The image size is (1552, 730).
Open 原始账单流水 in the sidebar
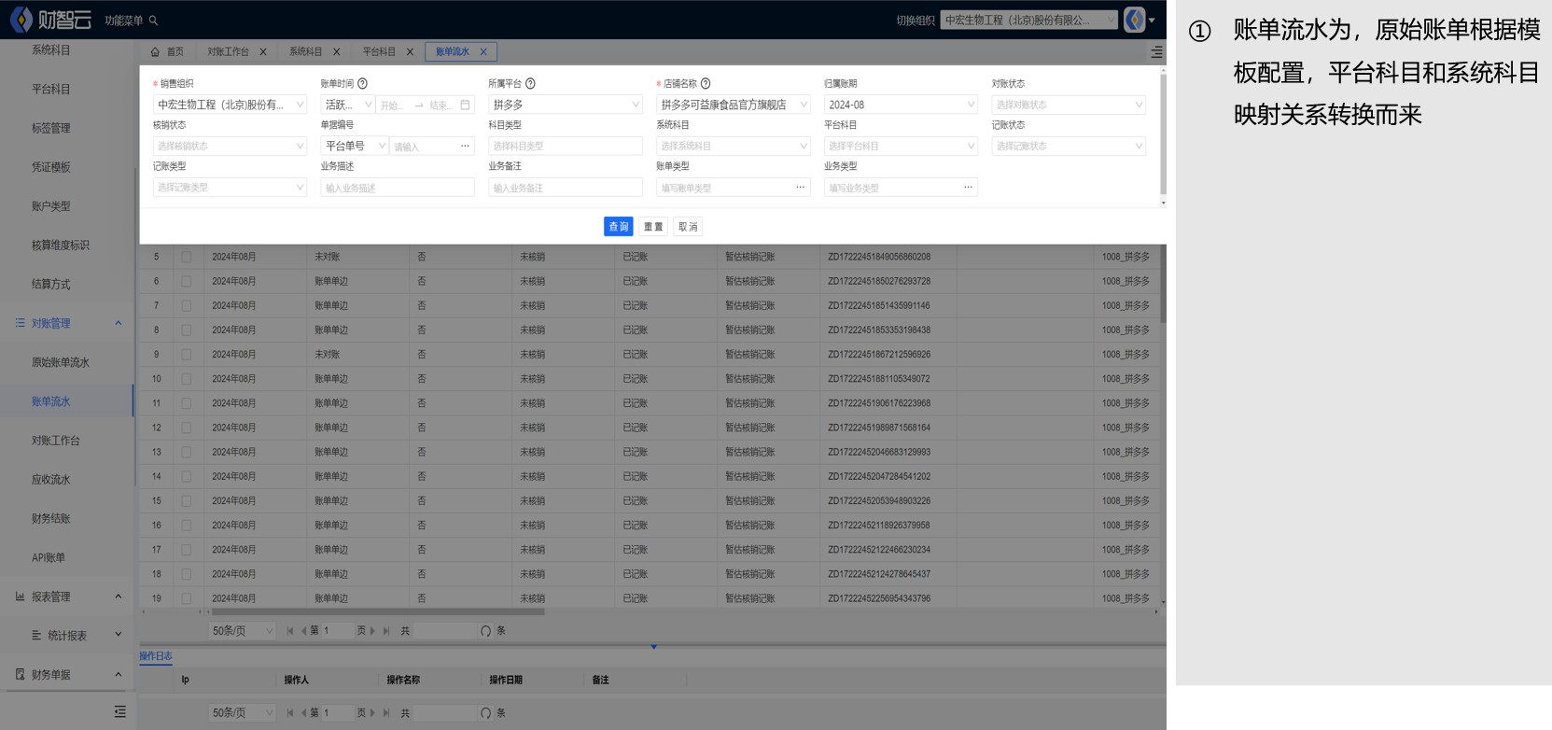61,363
